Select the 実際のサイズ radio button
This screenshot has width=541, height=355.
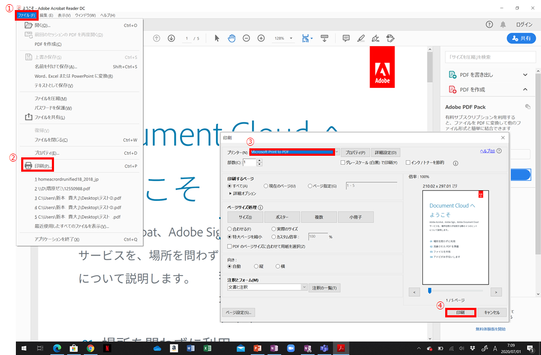(x=274, y=228)
